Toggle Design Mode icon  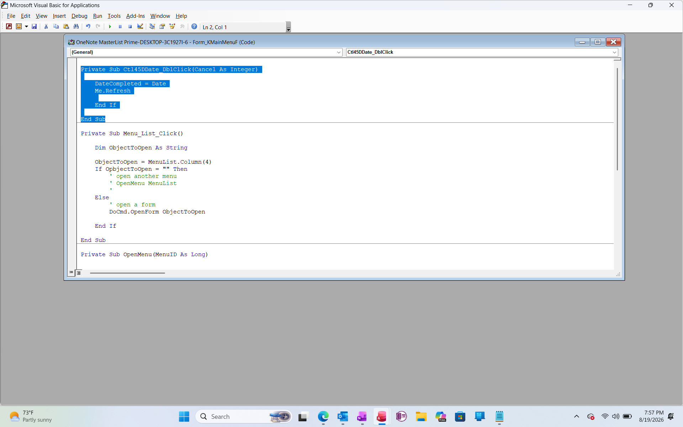pyautogui.click(x=140, y=27)
